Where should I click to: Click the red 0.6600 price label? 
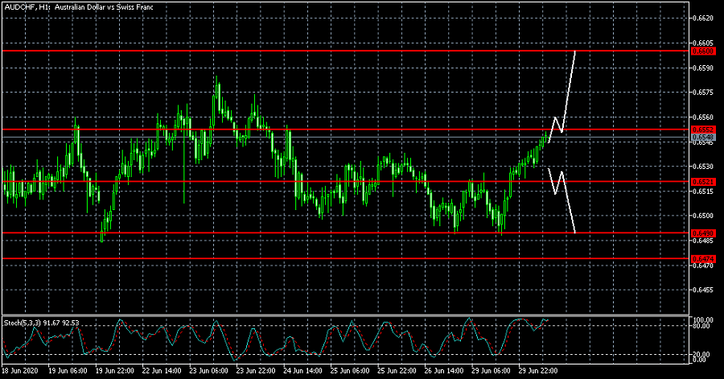703,51
